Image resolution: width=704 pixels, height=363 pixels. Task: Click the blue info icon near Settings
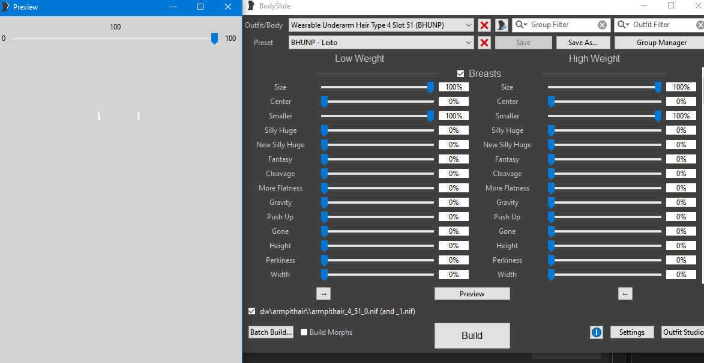pyautogui.click(x=596, y=332)
